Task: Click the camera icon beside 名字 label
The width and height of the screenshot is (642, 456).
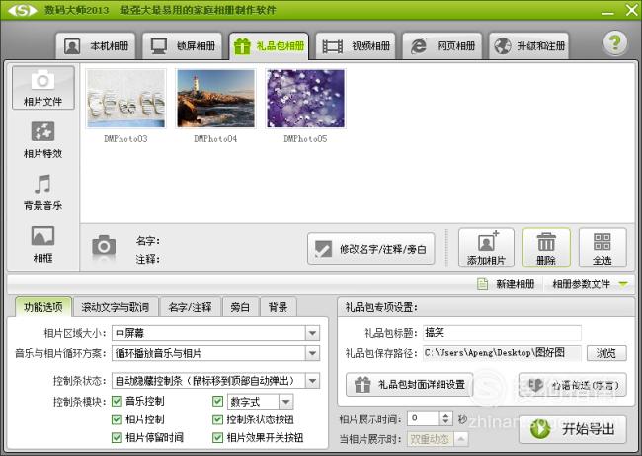Action: click(104, 247)
